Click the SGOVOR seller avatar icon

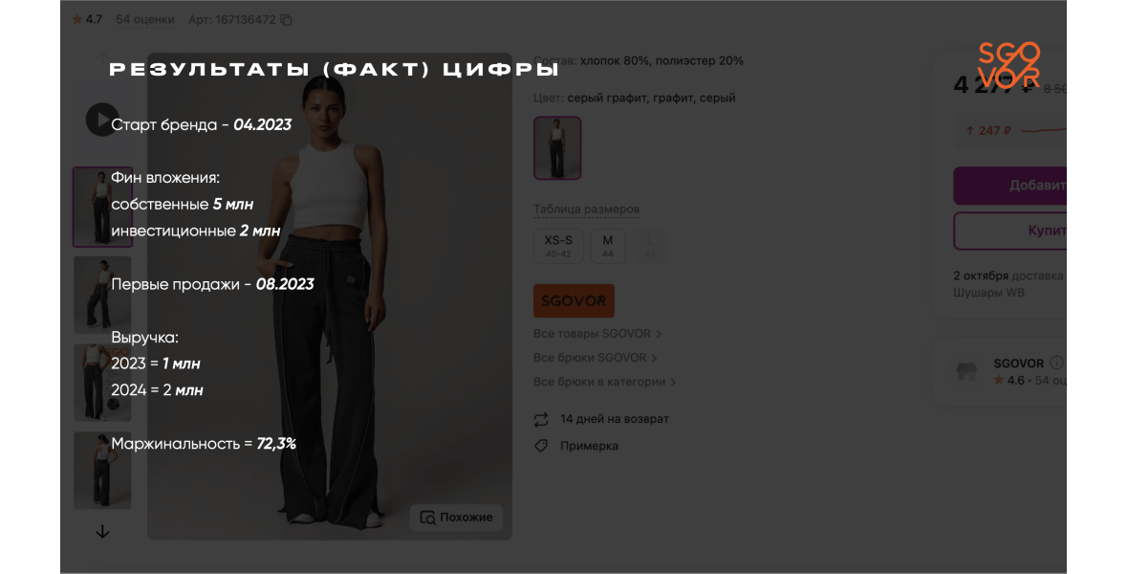(966, 371)
